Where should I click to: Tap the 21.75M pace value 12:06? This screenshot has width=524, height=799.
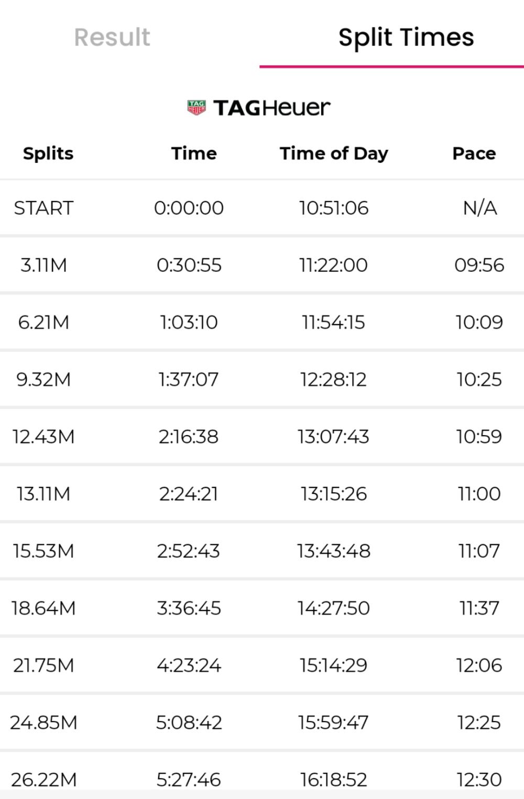[x=479, y=665]
